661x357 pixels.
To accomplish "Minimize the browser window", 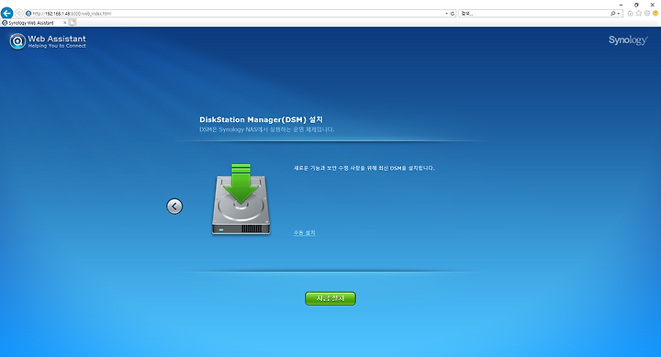I will point(621,5).
